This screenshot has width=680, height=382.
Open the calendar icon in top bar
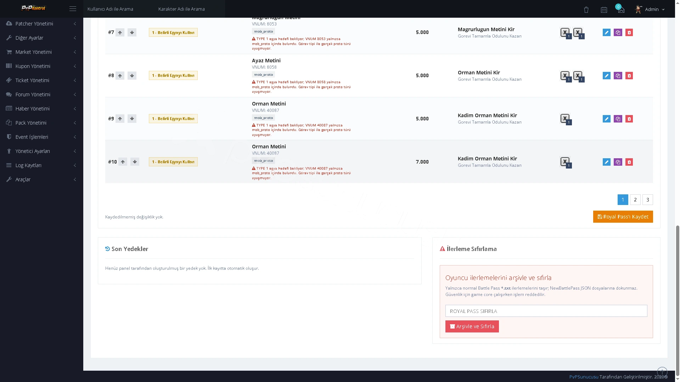point(604,10)
